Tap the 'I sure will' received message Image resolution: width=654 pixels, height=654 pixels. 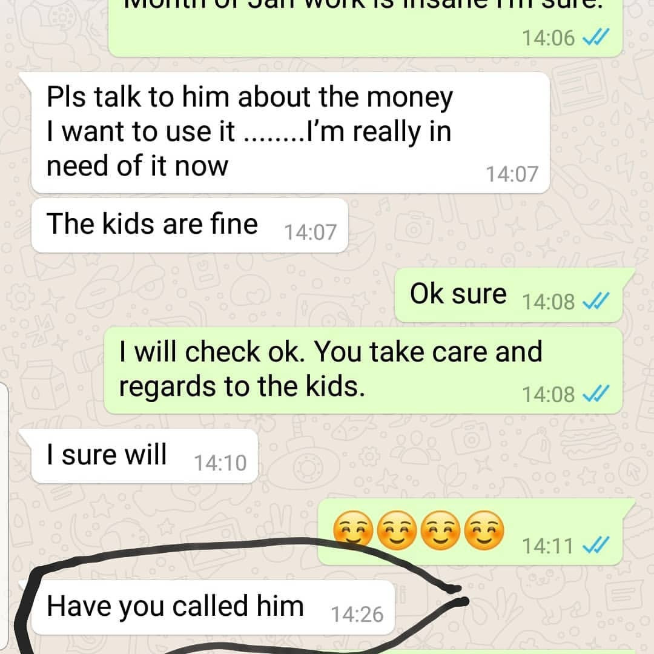coord(145,456)
